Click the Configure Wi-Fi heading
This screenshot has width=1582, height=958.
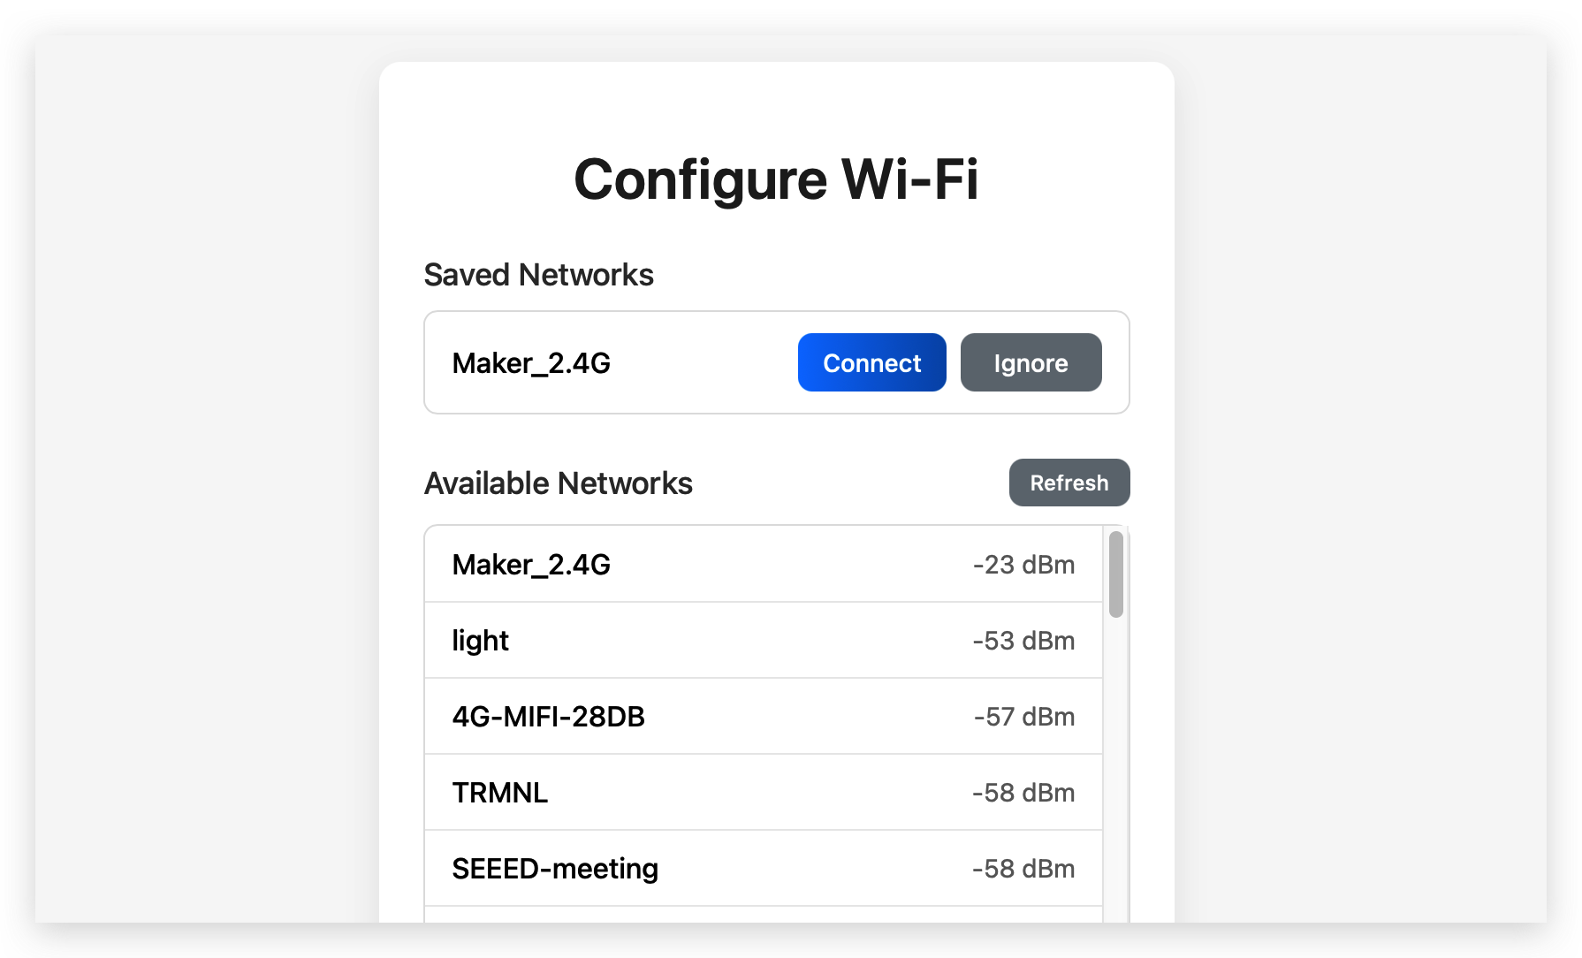click(776, 179)
